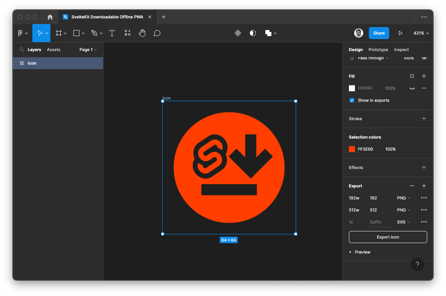
Task: Remove an export setting with minus
Action: tap(412, 186)
